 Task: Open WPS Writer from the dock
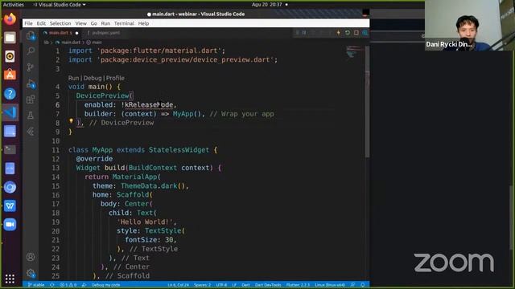tap(10, 206)
